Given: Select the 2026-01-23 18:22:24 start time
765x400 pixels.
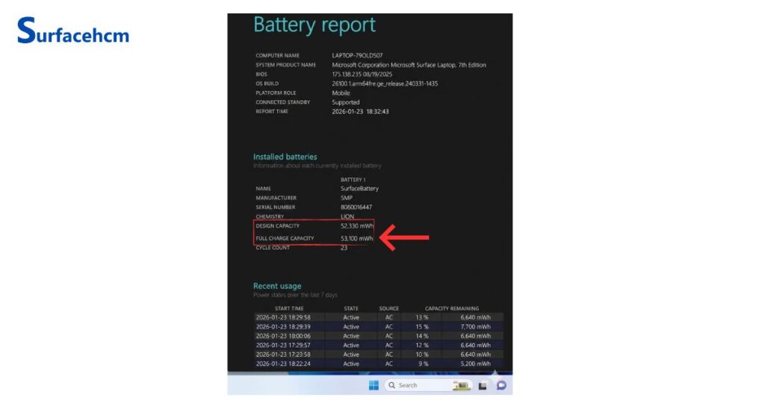Looking at the screenshot, I should [x=283, y=364].
